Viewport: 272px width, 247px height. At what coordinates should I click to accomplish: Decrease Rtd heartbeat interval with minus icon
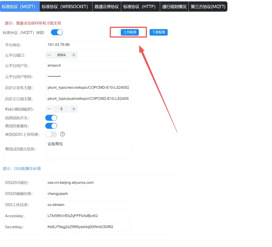pos(49,109)
